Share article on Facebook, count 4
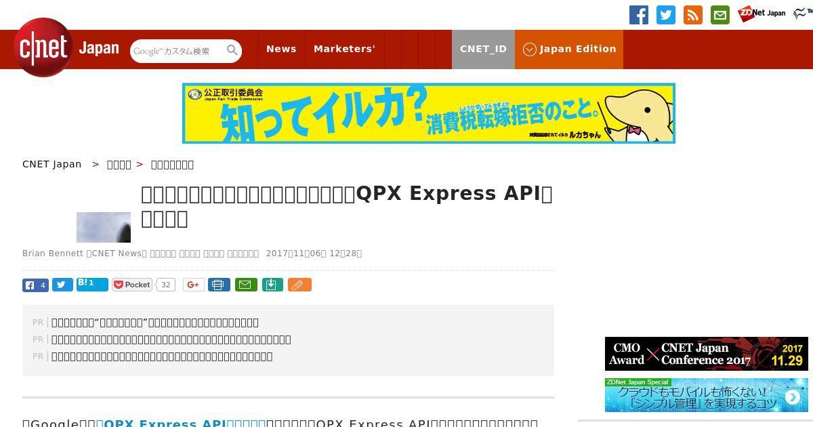The width and height of the screenshot is (813, 427). [x=35, y=285]
